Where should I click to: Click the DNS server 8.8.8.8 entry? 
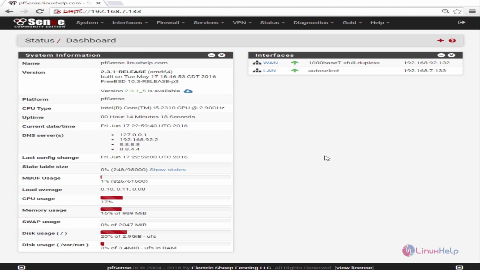pyautogui.click(x=130, y=144)
